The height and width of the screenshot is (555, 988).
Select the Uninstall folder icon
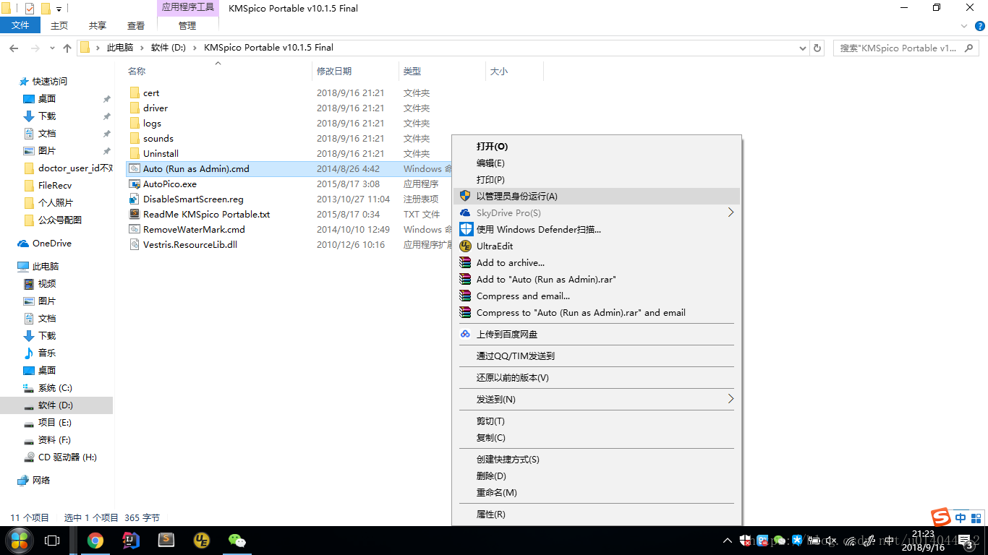click(x=134, y=153)
